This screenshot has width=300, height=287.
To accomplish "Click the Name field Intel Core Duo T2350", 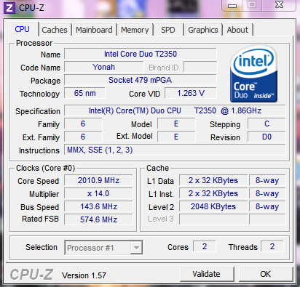I will (x=141, y=54).
